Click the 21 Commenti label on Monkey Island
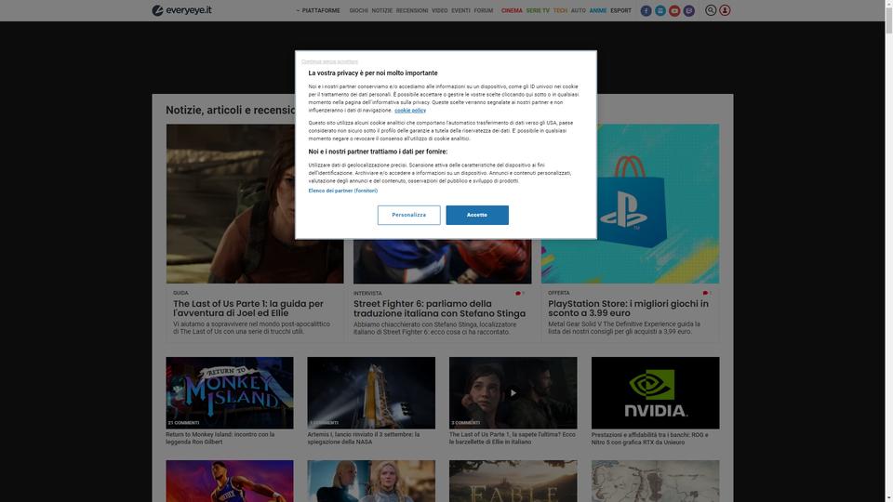 click(183, 423)
